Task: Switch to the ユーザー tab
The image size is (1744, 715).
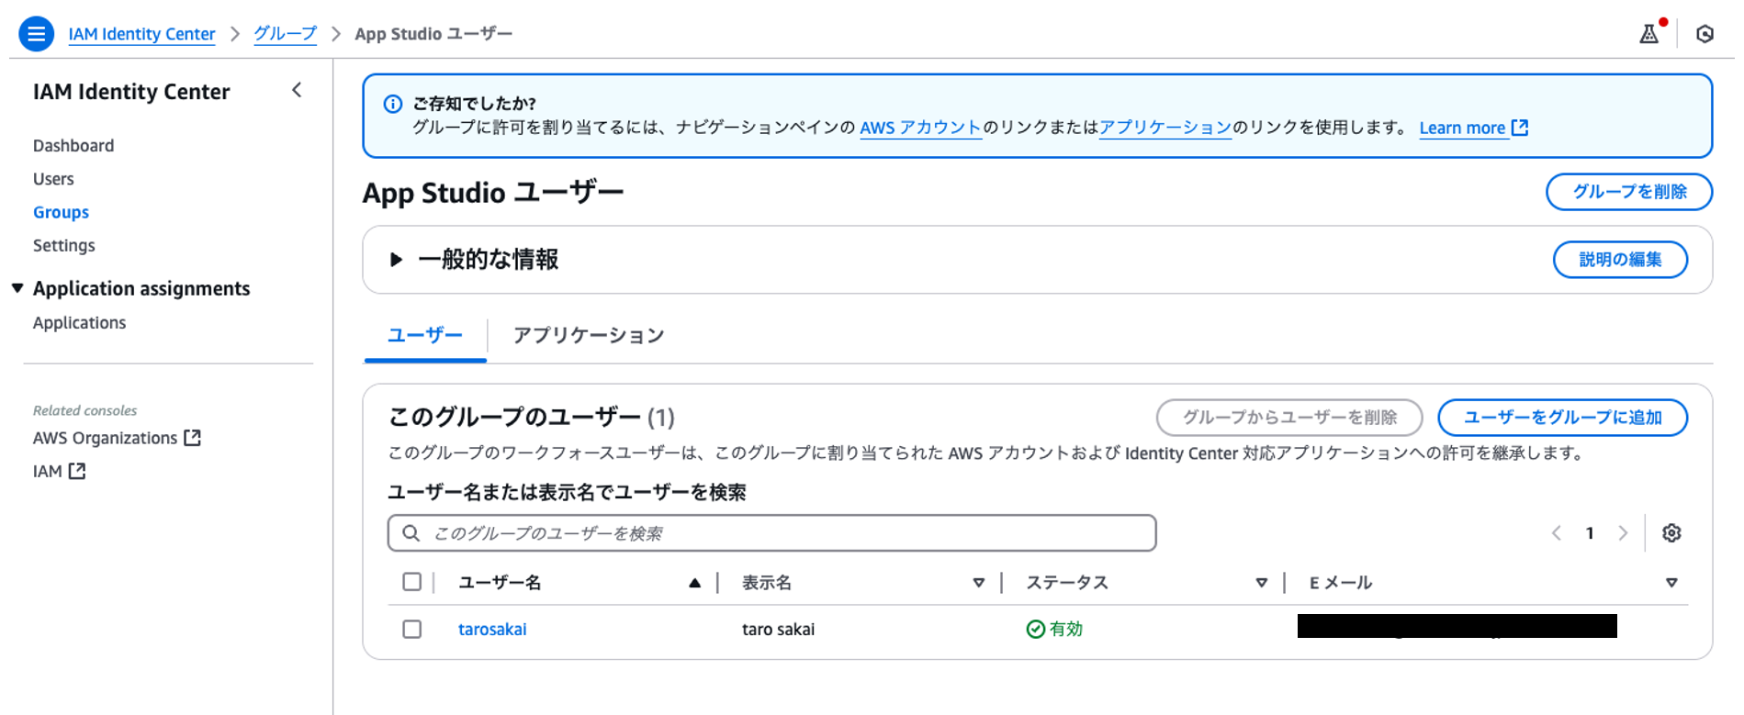Action: (x=425, y=336)
